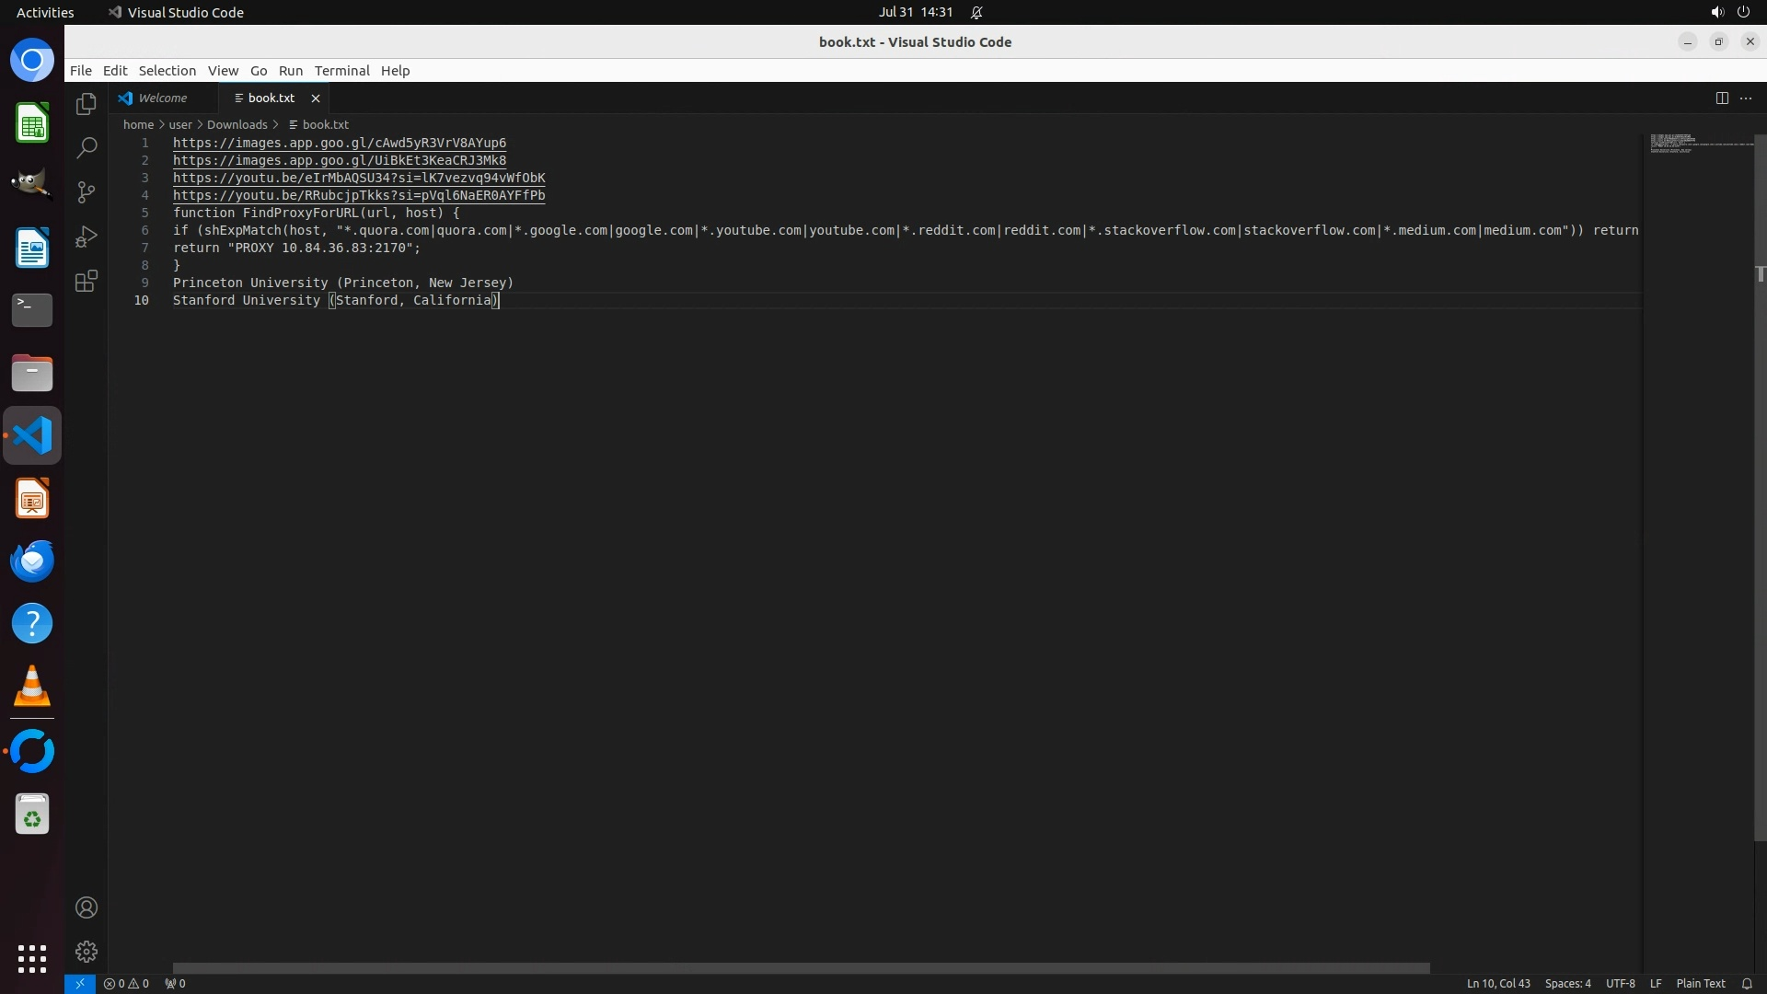
Task: Open the editor More Actions ellipsis
Action: point(1746,98)
